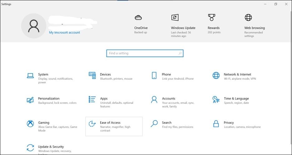Viewport: 292px width, 155px height.
Task: Open the My Microsoft account link
Action: [64, 33]
